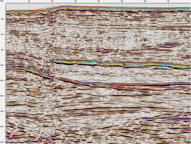Viewport: 191px width, 144px height.
Task: Click the 2100 label on left axis
Action: (2, 111)
